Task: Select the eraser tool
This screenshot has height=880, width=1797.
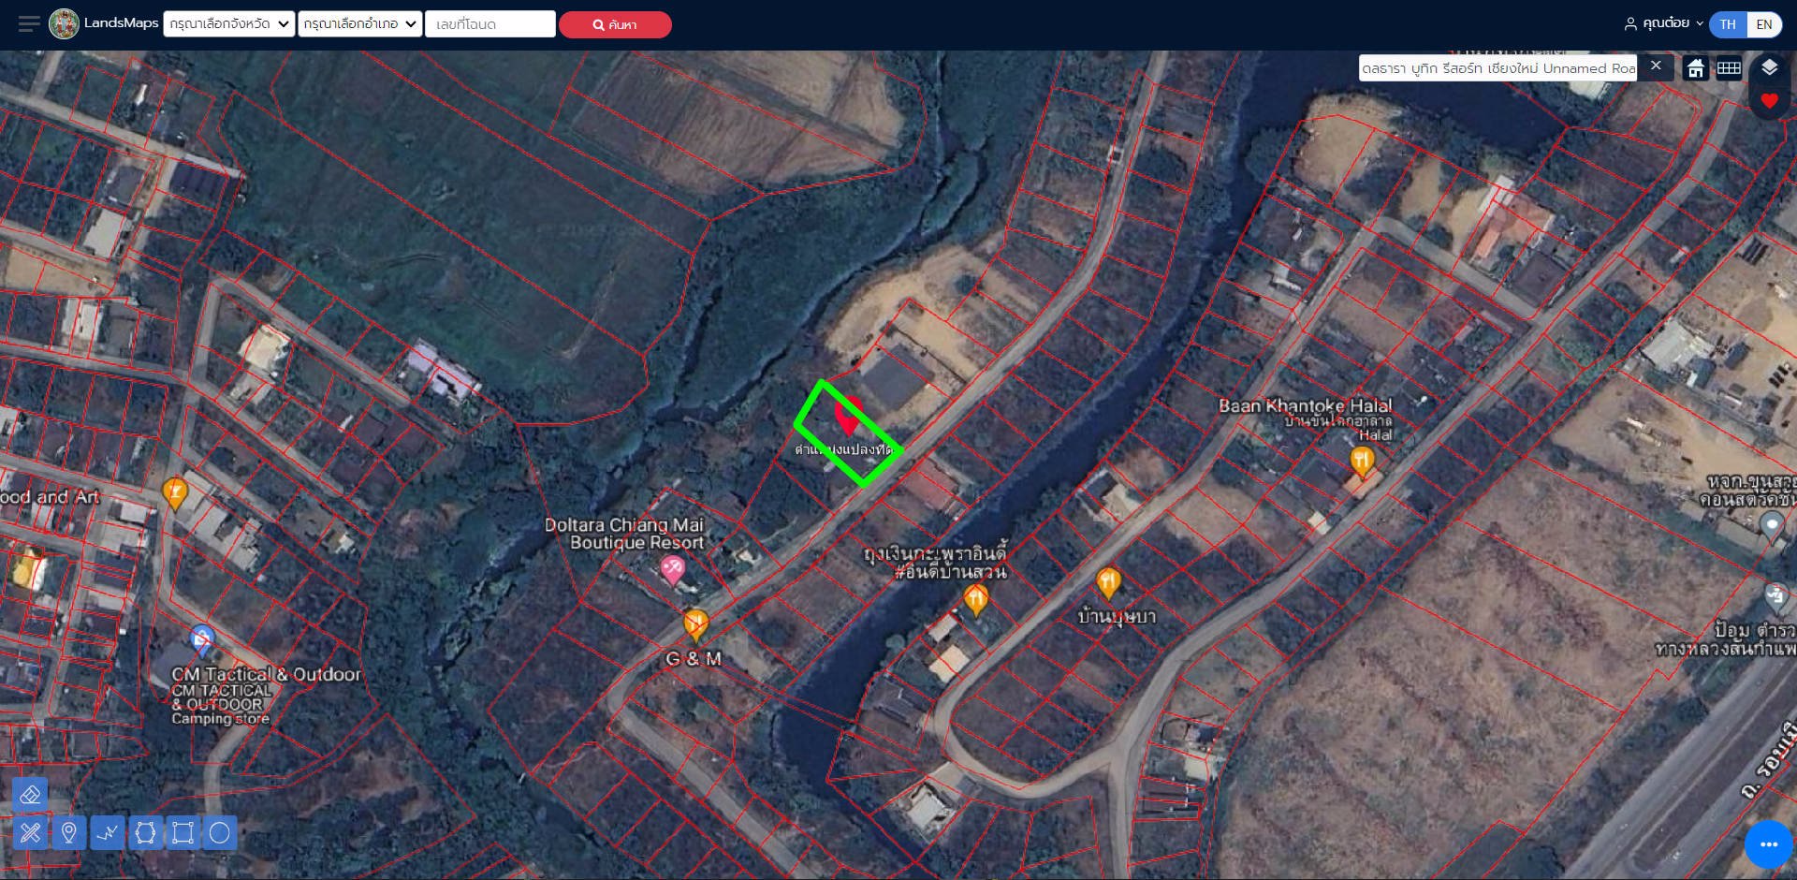Action: point(30,795)
